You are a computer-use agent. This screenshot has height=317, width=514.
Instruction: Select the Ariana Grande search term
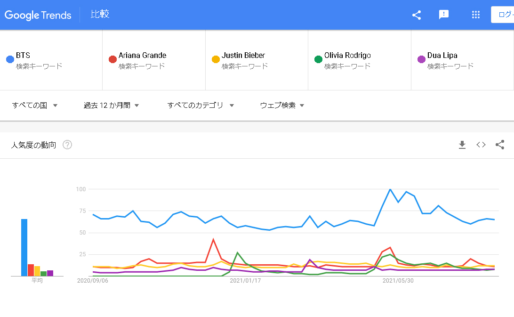[142, 55]
